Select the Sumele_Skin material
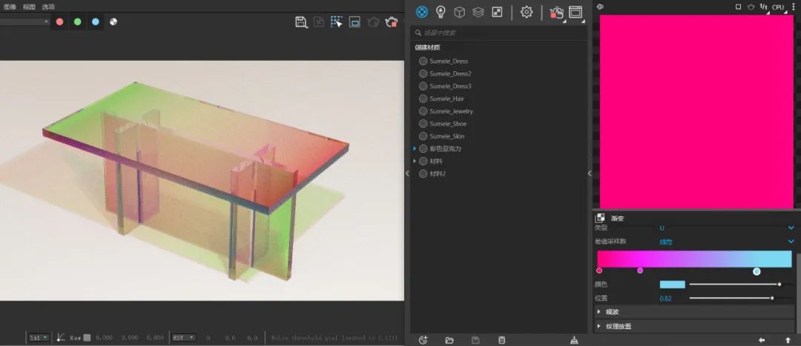The image size is (801, 346). tap(447, 136)
